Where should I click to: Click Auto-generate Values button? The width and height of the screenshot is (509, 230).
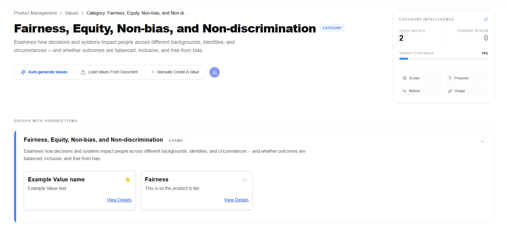pos(44,72)
